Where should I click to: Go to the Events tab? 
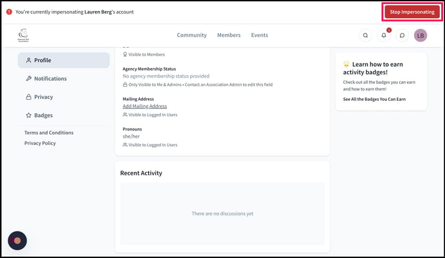[x=259, y=35]
